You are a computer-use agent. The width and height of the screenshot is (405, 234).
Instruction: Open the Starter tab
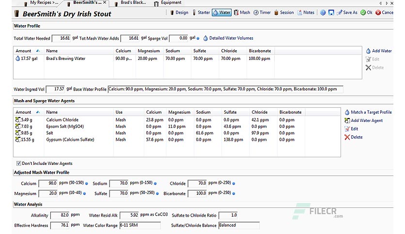pyautogui.click(x=201, y=13)
